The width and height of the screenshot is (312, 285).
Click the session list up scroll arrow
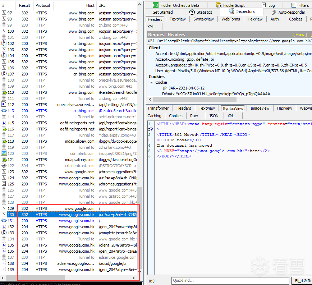click(x=140, y=4)
